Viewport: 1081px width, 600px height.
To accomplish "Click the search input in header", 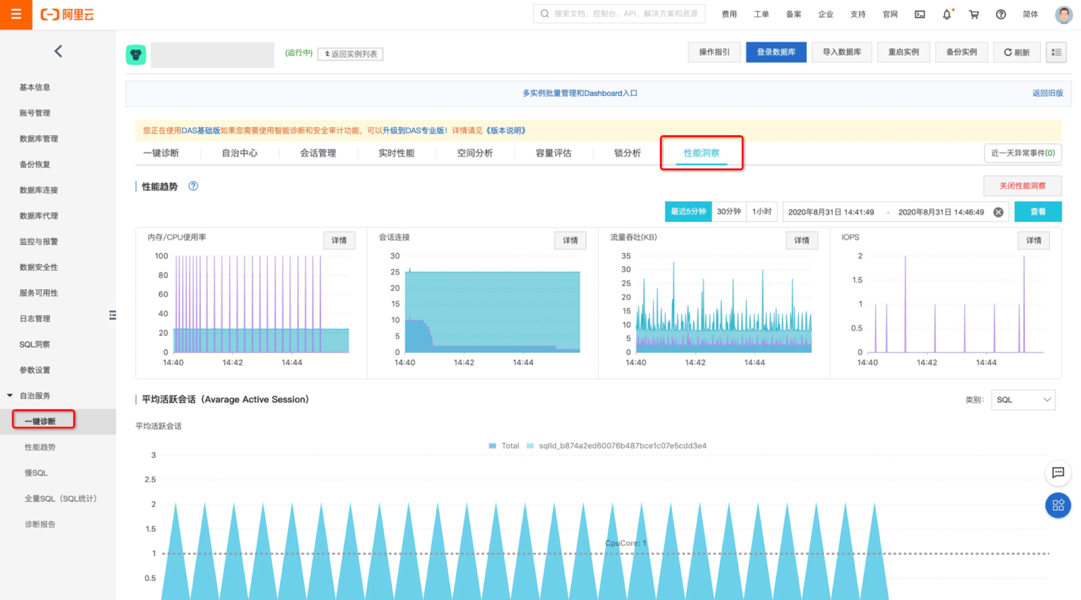I will pyautogui.click(x=619, y=14).
